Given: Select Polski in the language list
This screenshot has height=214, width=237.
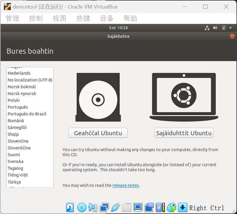Looking at the screenshot, I should 30,100.
